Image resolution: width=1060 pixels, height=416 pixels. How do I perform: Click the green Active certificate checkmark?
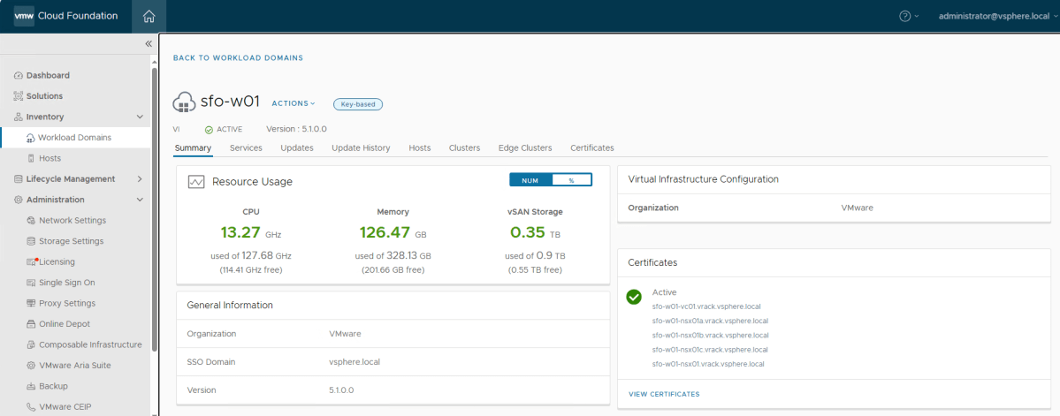click(633, 297)
